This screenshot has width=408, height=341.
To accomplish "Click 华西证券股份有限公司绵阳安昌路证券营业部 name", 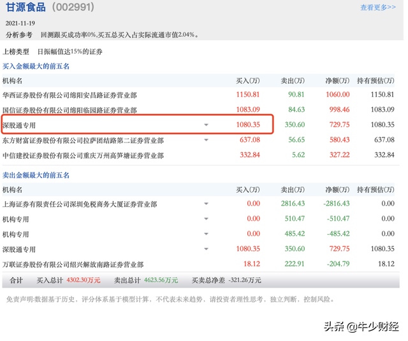I will point(69,95).
